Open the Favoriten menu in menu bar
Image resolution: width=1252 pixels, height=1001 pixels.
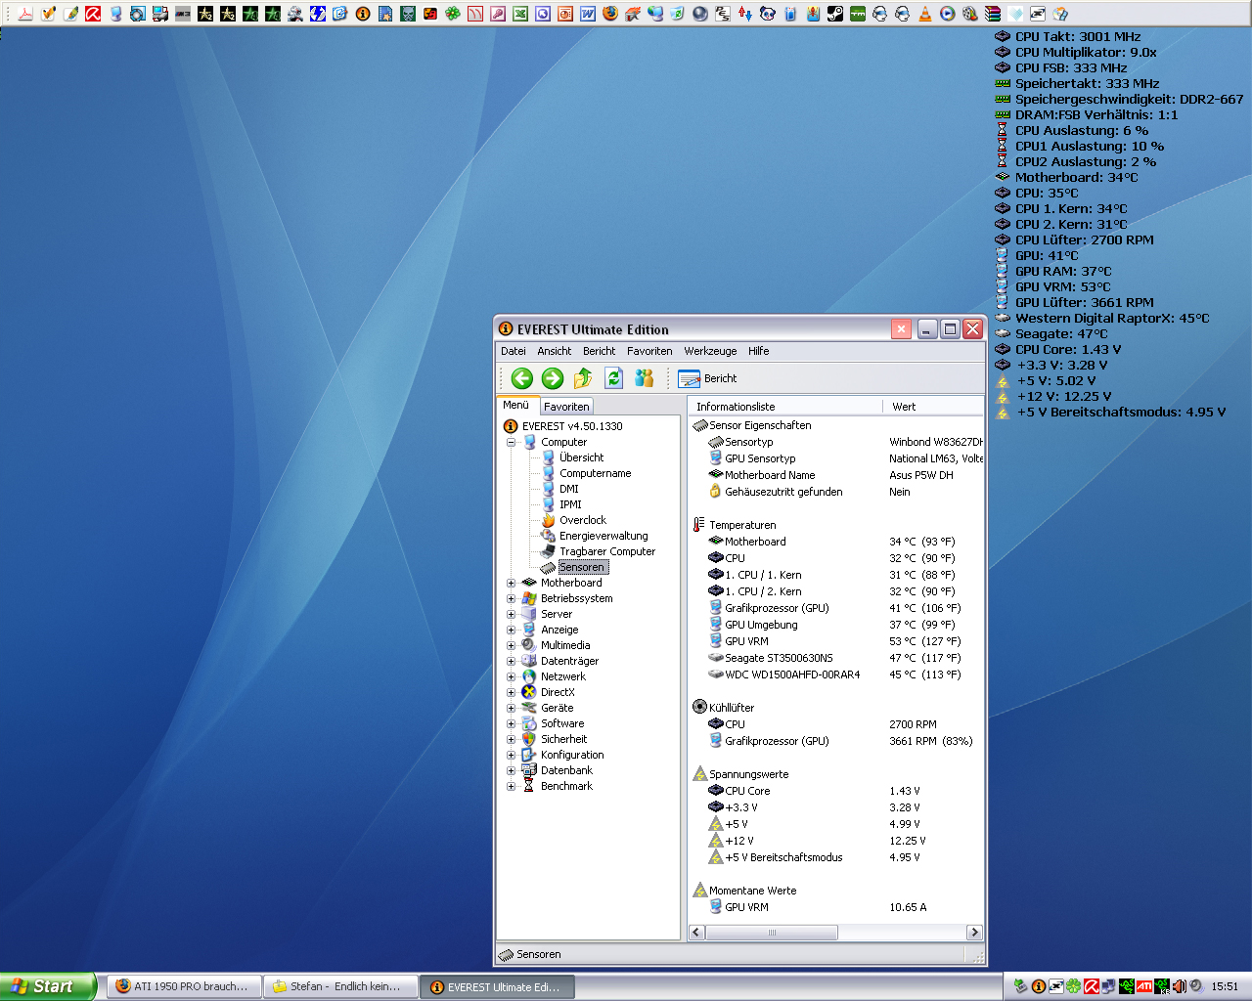point(649,351)
